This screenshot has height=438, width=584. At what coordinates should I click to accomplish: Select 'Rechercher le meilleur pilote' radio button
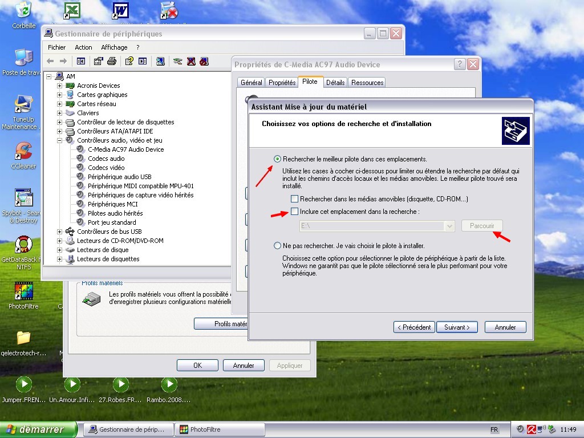(277, 159)
